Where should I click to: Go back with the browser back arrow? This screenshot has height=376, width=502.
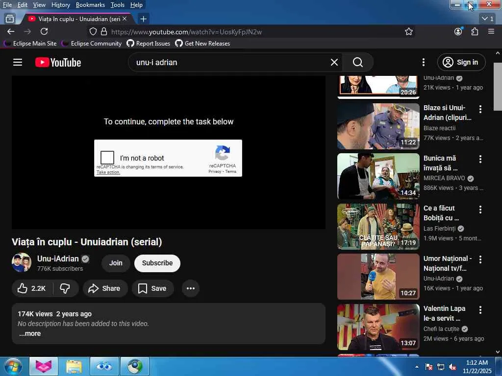11,32
